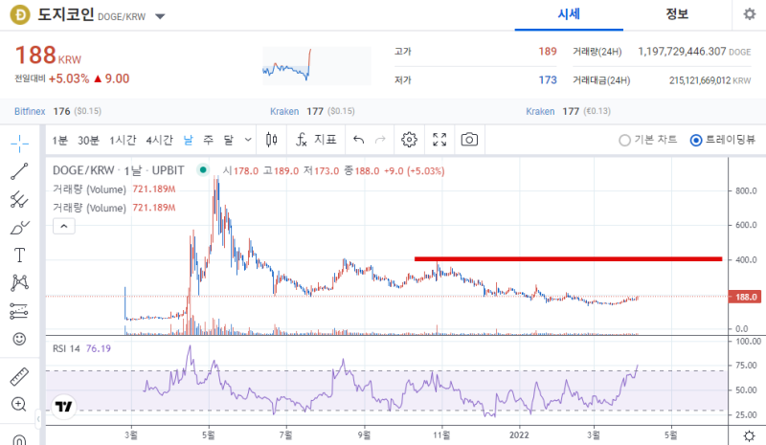
Task: Click the green market status dot
Action: (203, 170)
